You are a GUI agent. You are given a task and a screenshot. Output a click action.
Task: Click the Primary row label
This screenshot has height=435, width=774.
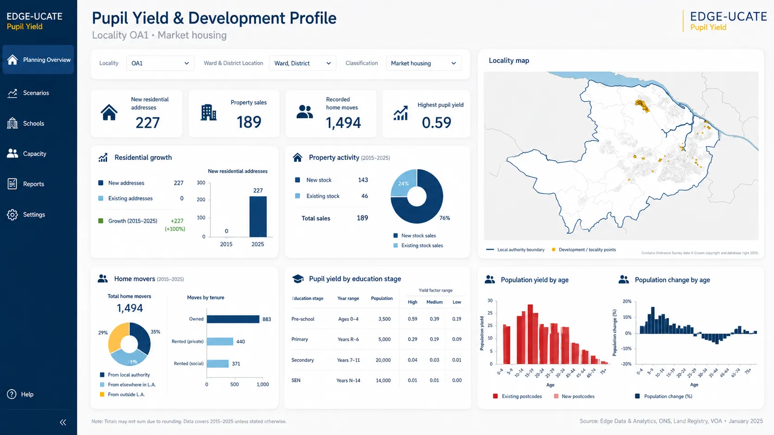pos(300,339)
